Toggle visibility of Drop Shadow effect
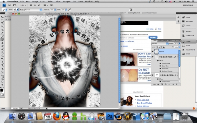Viewport: 197px width, 123px height. 160,63
